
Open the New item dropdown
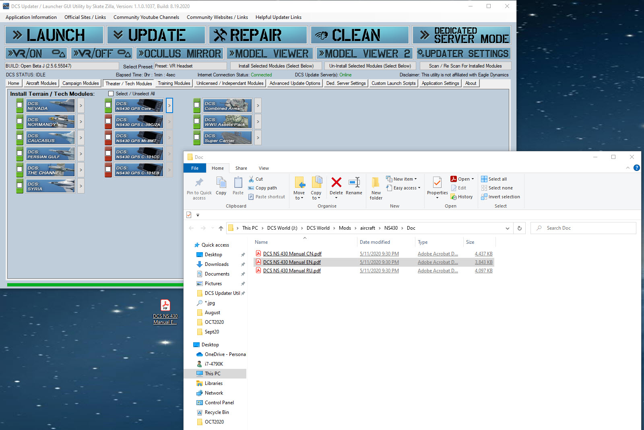[401, 179]
